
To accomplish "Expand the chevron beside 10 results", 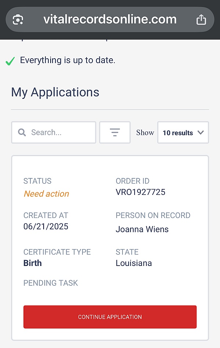I will coord(201,133).
